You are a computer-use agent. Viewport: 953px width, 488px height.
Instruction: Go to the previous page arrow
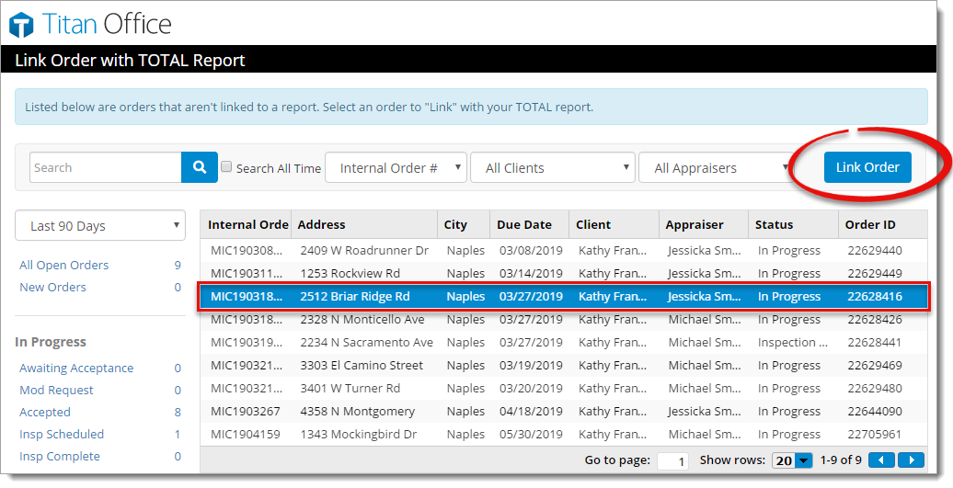coord(881,460)
